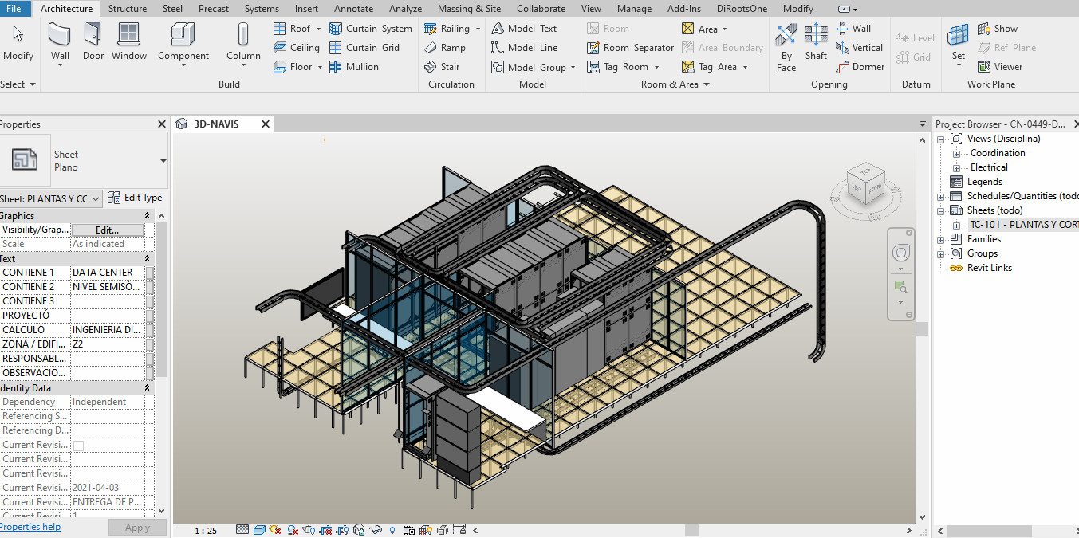The height and width of the screenshot is (538, 1079).
Task: Click the Edit button for Visibility/Graphics
Action: pyautogui.click(x=109, y=230)
